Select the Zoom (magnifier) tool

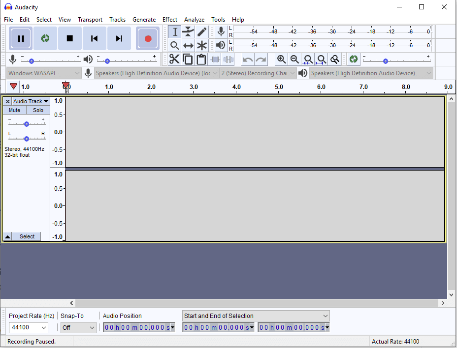pos(175,45)
